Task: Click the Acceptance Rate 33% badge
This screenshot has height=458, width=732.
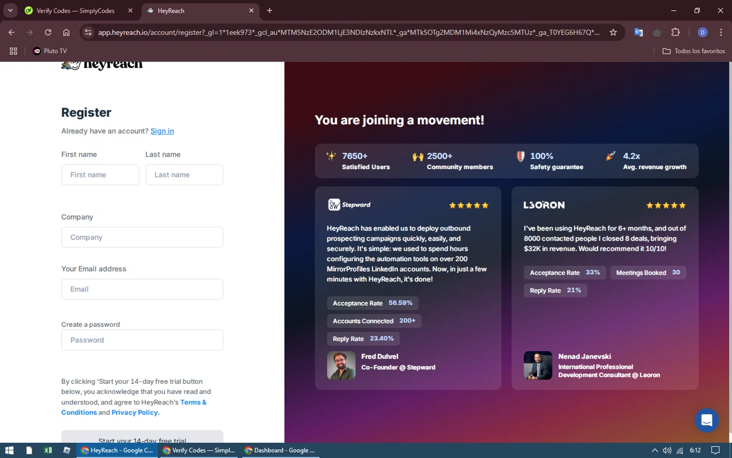Action: [x=565, y=272]
